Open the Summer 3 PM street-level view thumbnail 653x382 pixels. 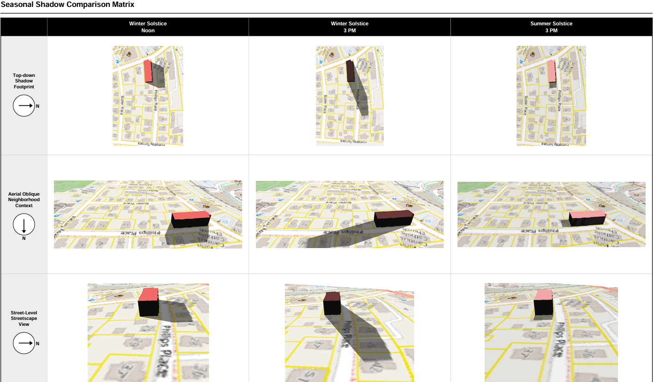click(551, 332)
